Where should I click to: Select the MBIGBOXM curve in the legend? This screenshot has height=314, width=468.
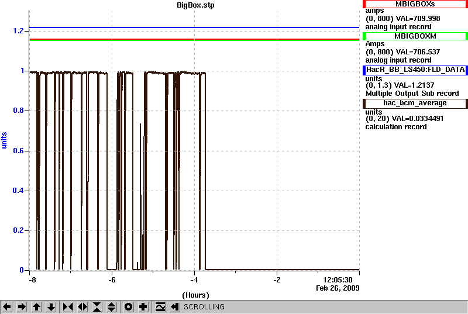pyautogui.click(x=415, y=36)
